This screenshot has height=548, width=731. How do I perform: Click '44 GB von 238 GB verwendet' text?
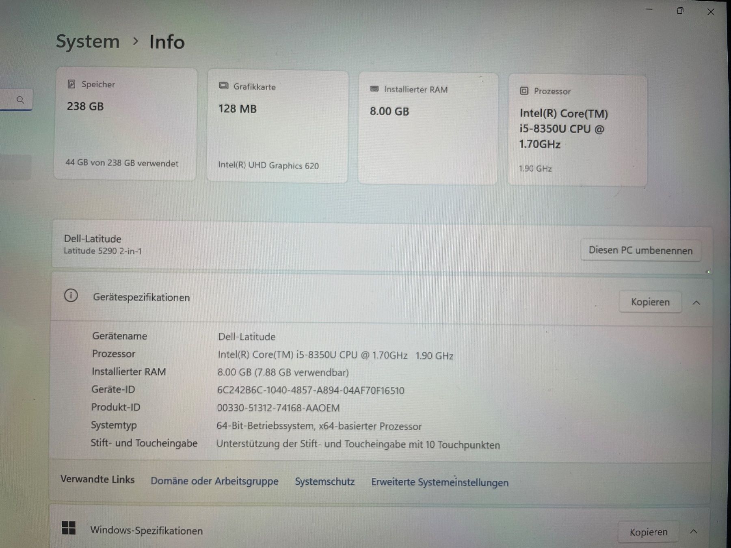[x=122, y=163]
